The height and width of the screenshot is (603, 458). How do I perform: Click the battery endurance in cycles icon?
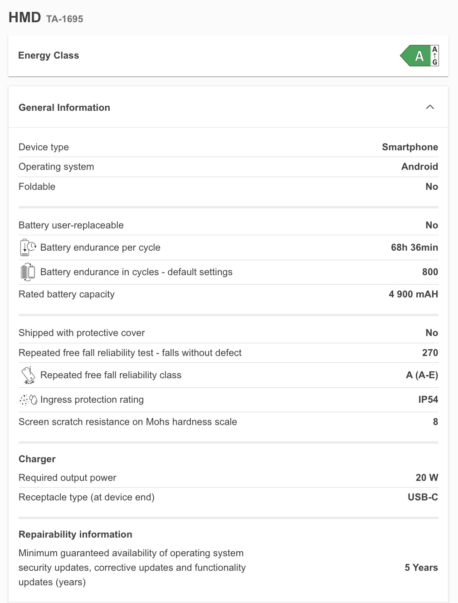(x=28, y=272)
